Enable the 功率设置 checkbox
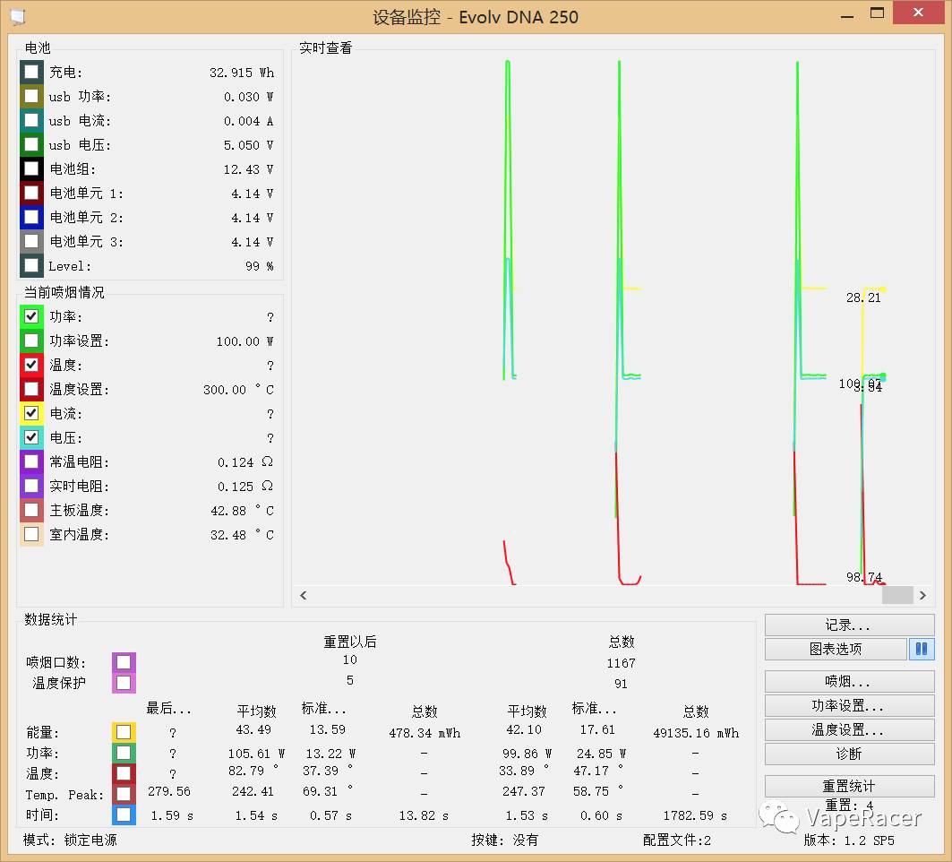The image size is (952, 862). pyautogui.click(x=31, y=340)
